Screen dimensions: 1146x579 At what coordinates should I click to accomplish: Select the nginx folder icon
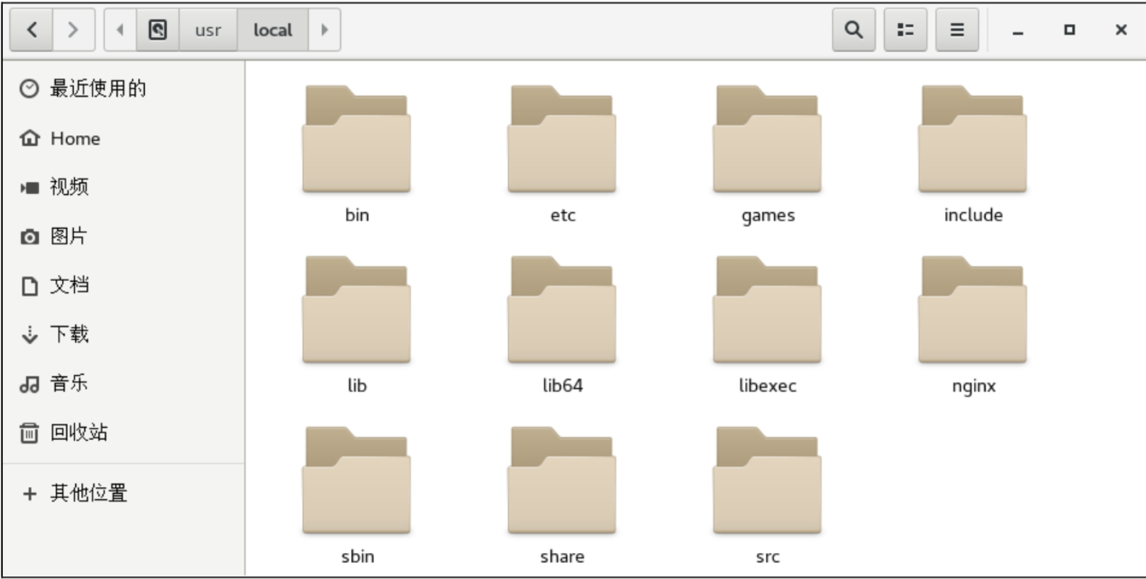tap(973, 310)
